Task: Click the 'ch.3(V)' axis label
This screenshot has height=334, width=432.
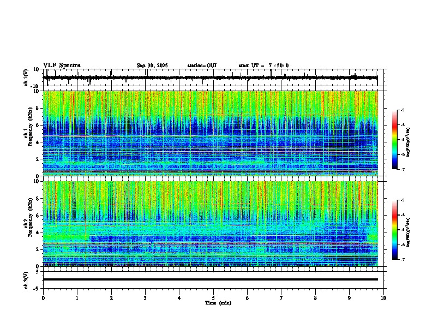Action: pos(26,281)
